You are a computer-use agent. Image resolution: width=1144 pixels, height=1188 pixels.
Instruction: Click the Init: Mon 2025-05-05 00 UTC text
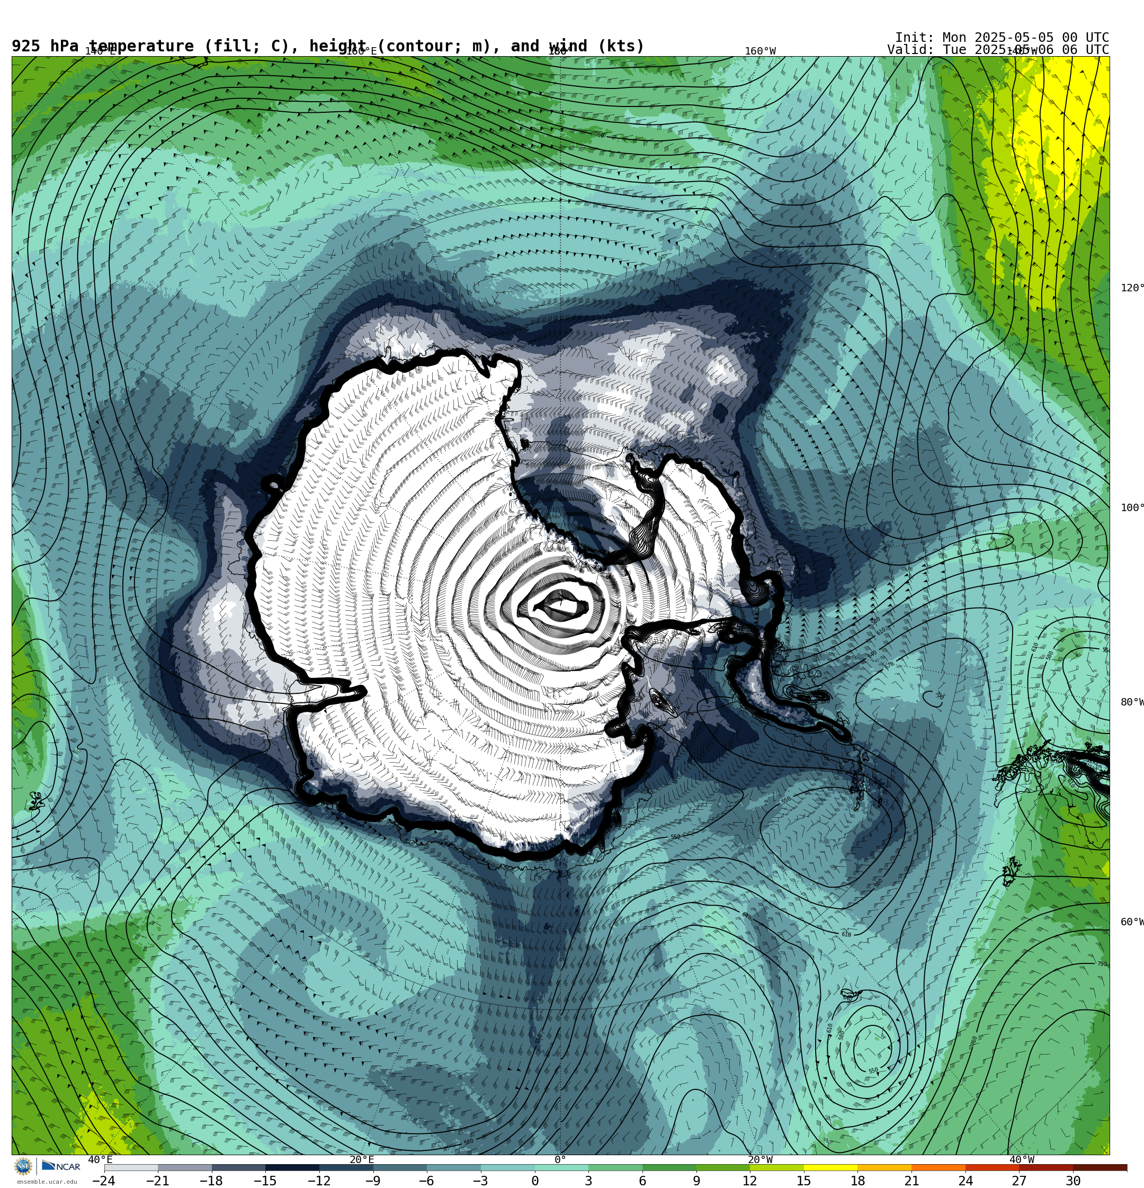[1002, 38]
